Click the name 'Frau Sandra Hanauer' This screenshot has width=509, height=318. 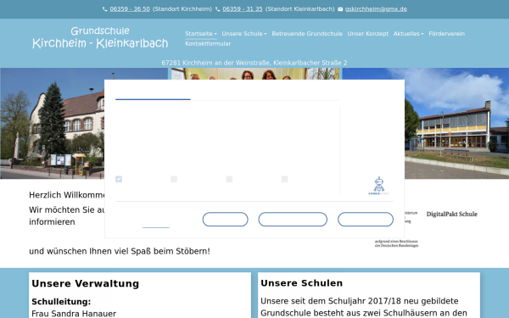tap(74, 314)
